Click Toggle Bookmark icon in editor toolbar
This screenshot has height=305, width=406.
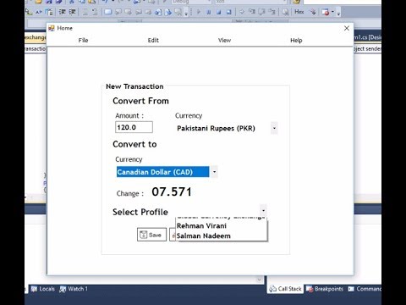tap(108, 12)
